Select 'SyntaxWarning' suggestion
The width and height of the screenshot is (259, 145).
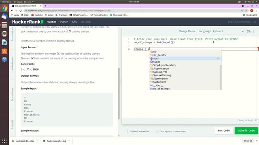pos(185,75)
